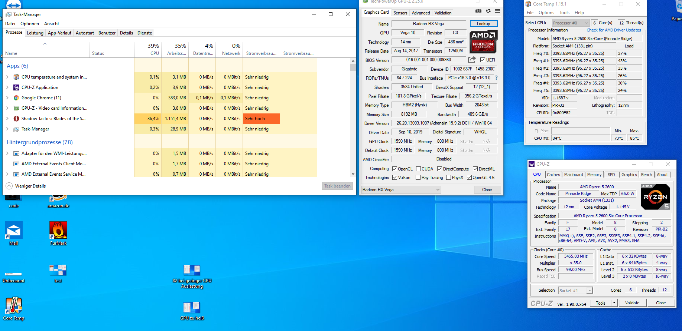Click 'Sehr hoch' power usage cell

coord(261,119)
